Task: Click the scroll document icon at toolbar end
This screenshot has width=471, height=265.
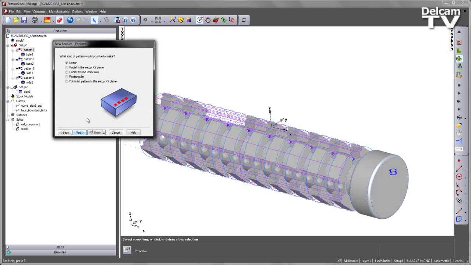Action: (244, 20)
